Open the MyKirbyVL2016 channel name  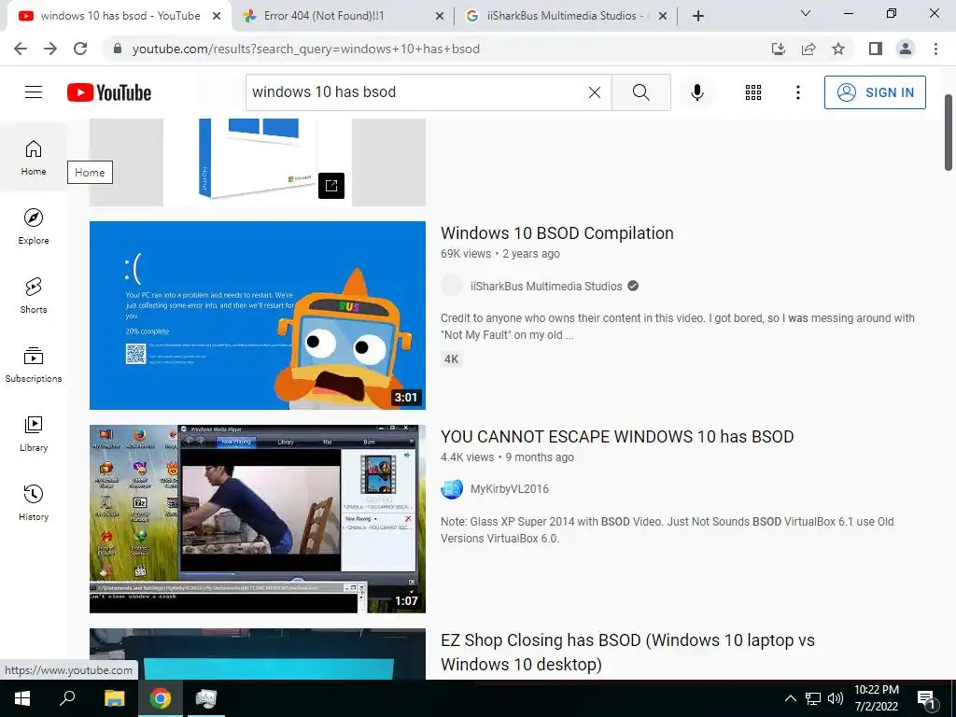(x=509, y=489)
